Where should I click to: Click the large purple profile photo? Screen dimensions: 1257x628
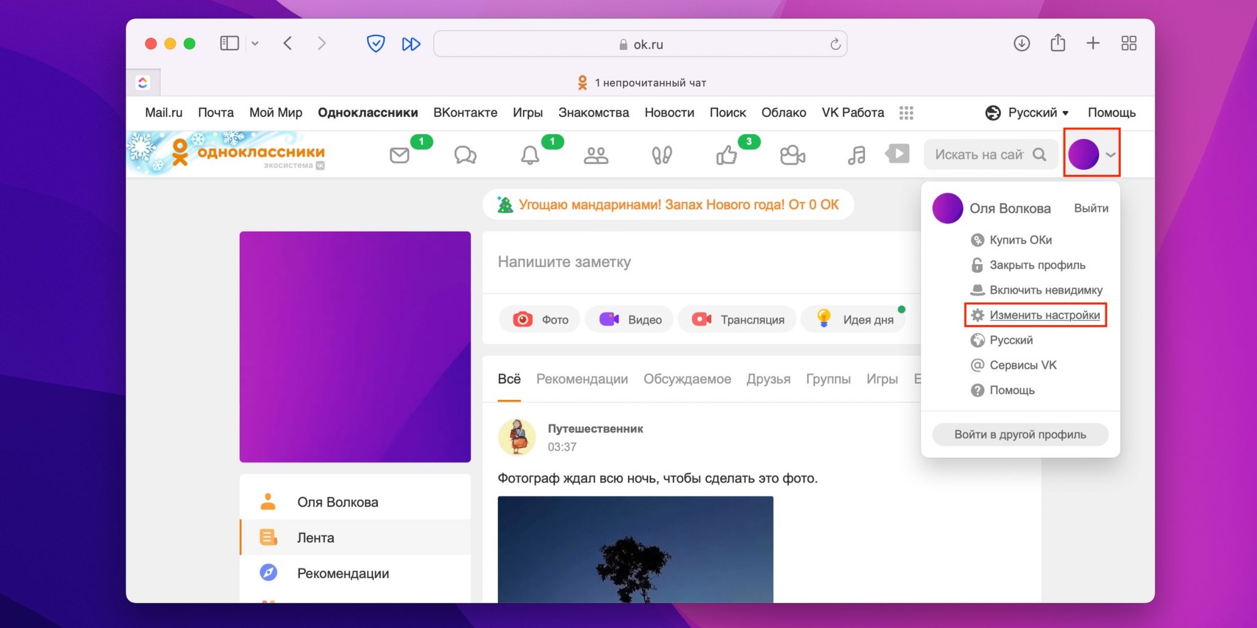coord(355,347)
